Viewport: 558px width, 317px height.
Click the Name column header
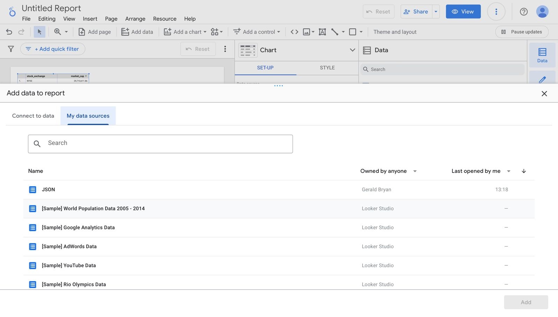[36, 171]
